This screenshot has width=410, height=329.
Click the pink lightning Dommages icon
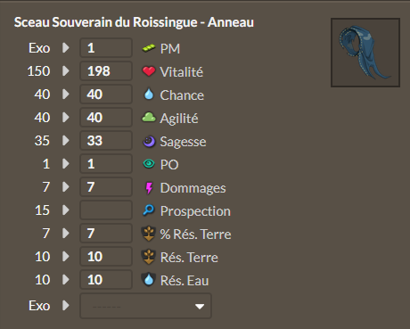149,187
